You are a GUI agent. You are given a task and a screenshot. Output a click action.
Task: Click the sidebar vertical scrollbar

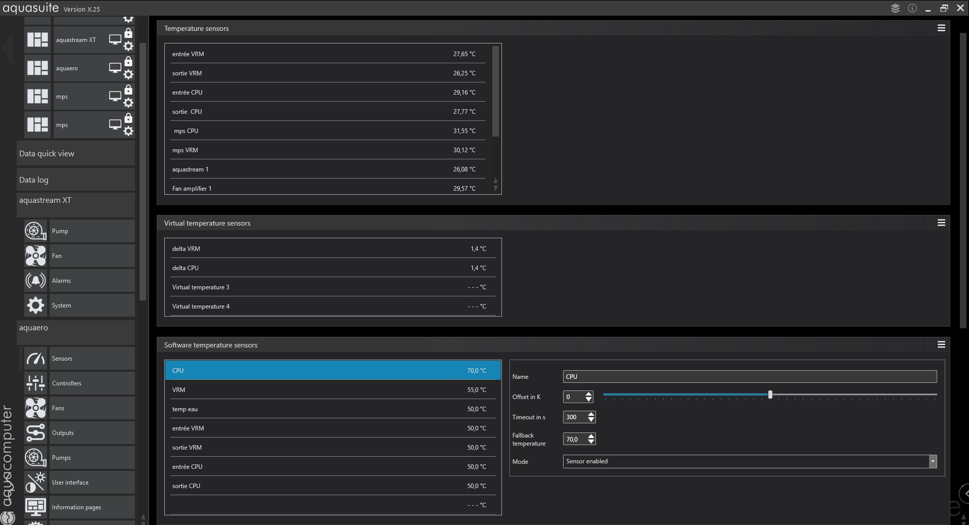143,172
